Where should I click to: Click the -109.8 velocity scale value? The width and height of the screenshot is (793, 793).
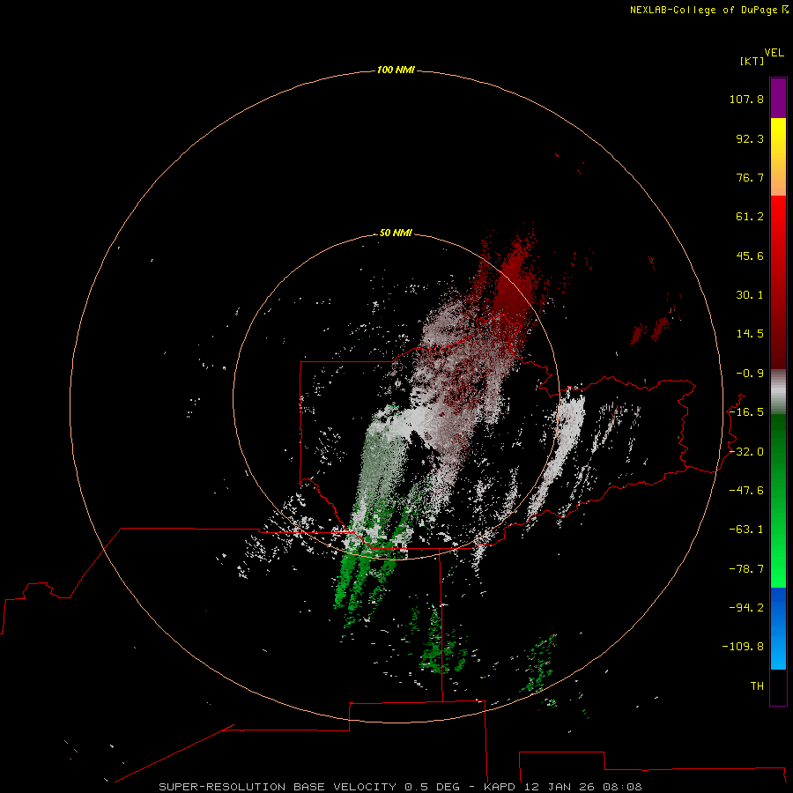point(743,647)
